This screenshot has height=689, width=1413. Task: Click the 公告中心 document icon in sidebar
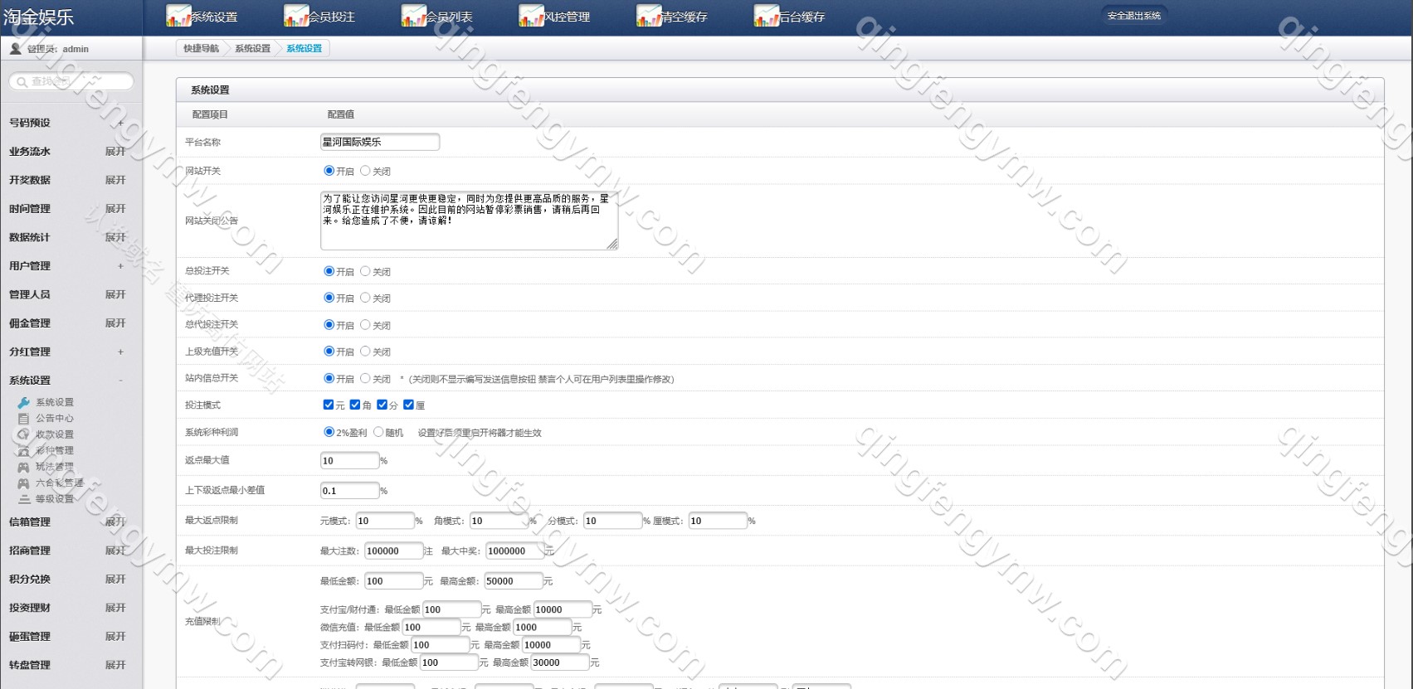pos(23,419)
